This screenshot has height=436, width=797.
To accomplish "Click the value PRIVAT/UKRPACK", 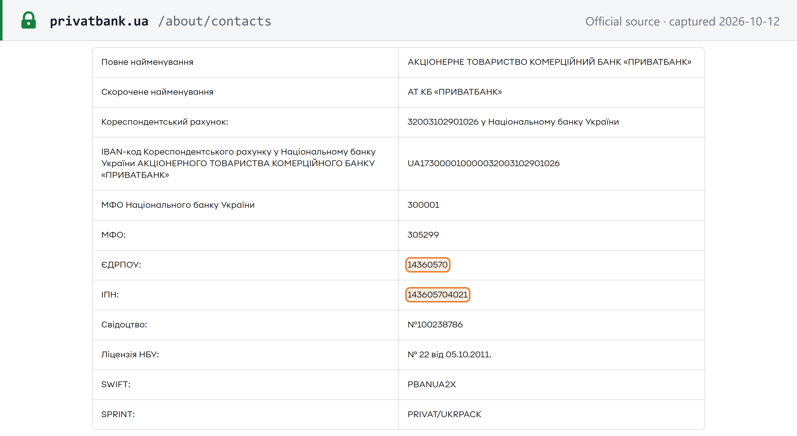I will click(444, 415).
